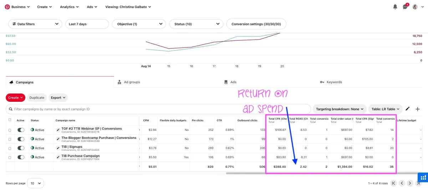The image size is (428, 190).
Task: Open the messages chat icon
Action: [405, 6]
